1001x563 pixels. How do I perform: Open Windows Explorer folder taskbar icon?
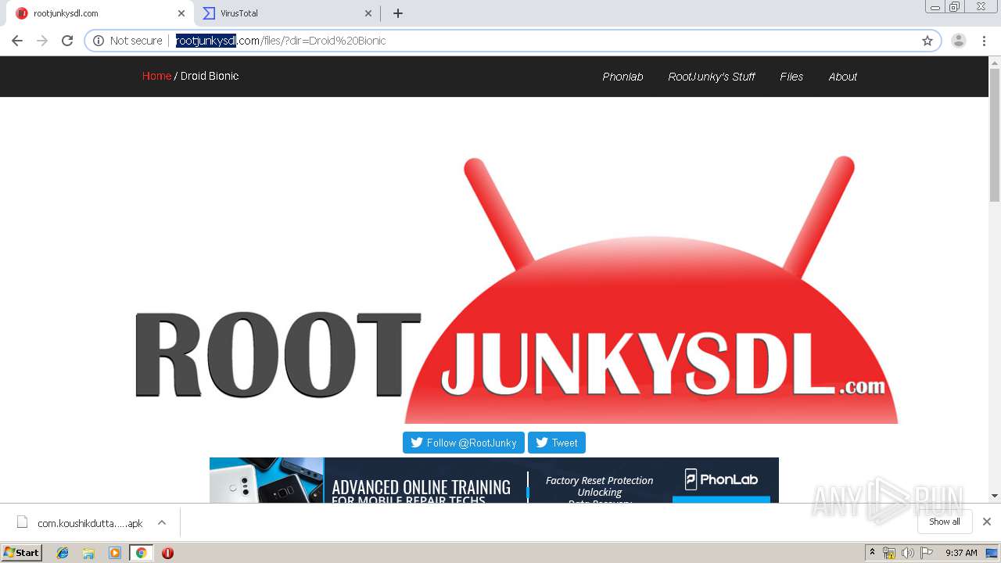[88, 553]
